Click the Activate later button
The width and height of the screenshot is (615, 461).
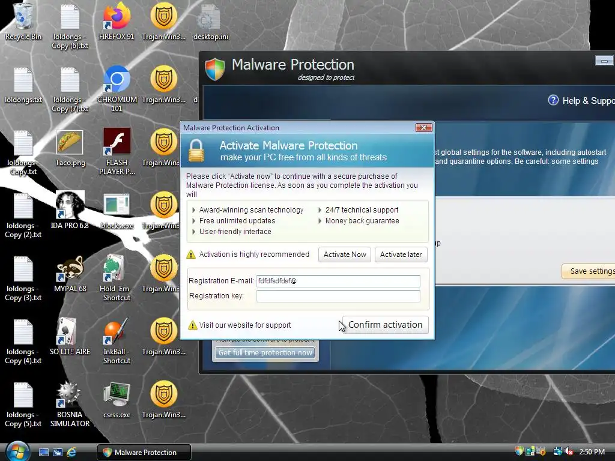(401, 255)
